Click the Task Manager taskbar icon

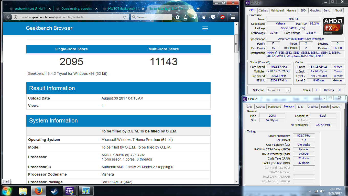pos(86,191)
